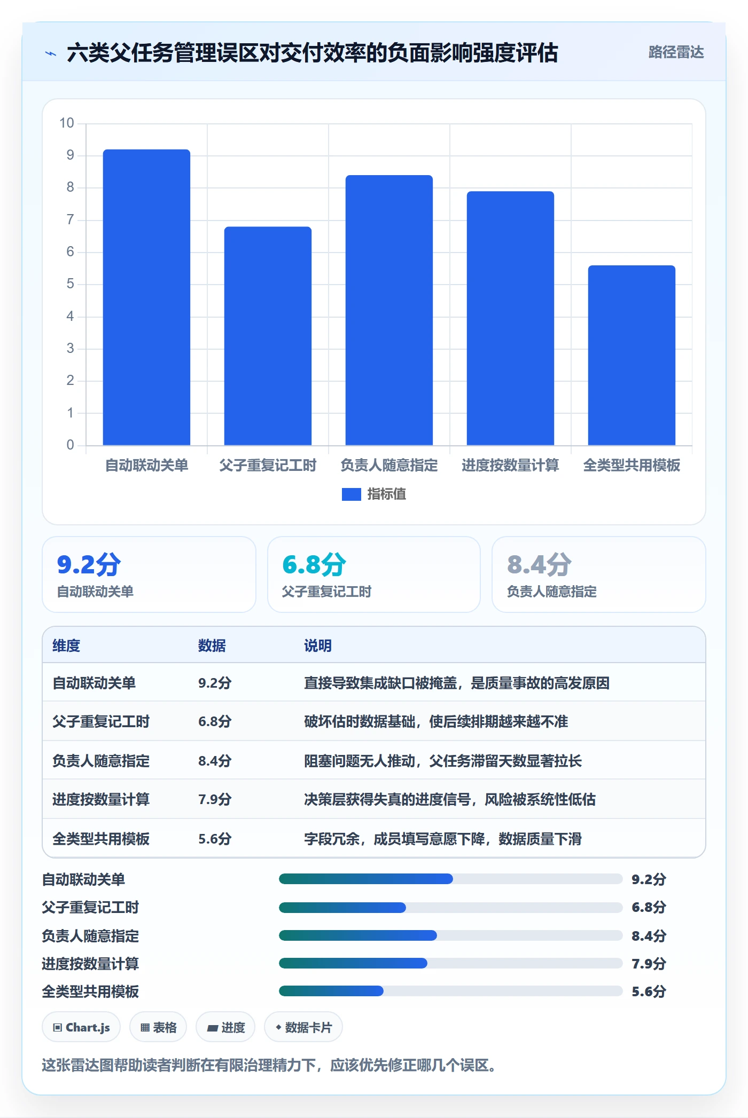Click the 负责人随意指定 bar in chart
Screen dimensions: 748x1118
(389, 310)
